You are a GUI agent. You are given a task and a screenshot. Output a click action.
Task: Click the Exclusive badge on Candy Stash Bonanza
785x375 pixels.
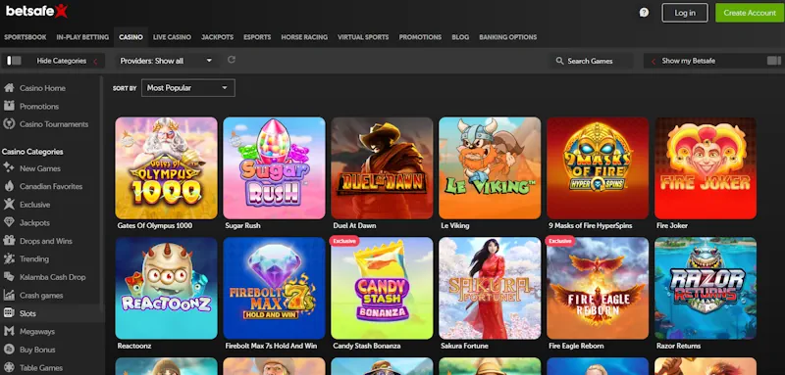click(x=344, y=241)
